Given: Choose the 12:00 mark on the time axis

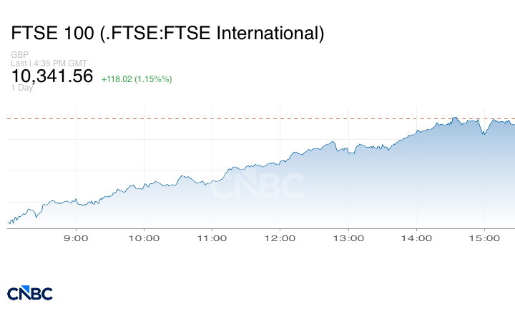Looking at the screenshot, I should point(280,238).
